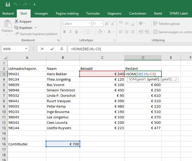Switch to the Formules ribbon tab

93,13
